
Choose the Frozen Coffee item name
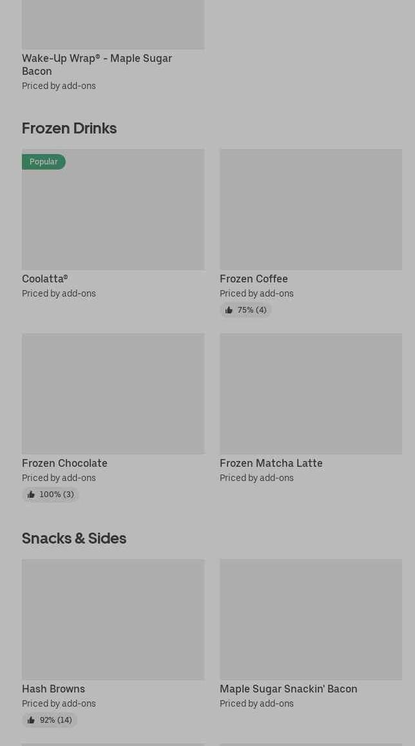tap(254, 279)
